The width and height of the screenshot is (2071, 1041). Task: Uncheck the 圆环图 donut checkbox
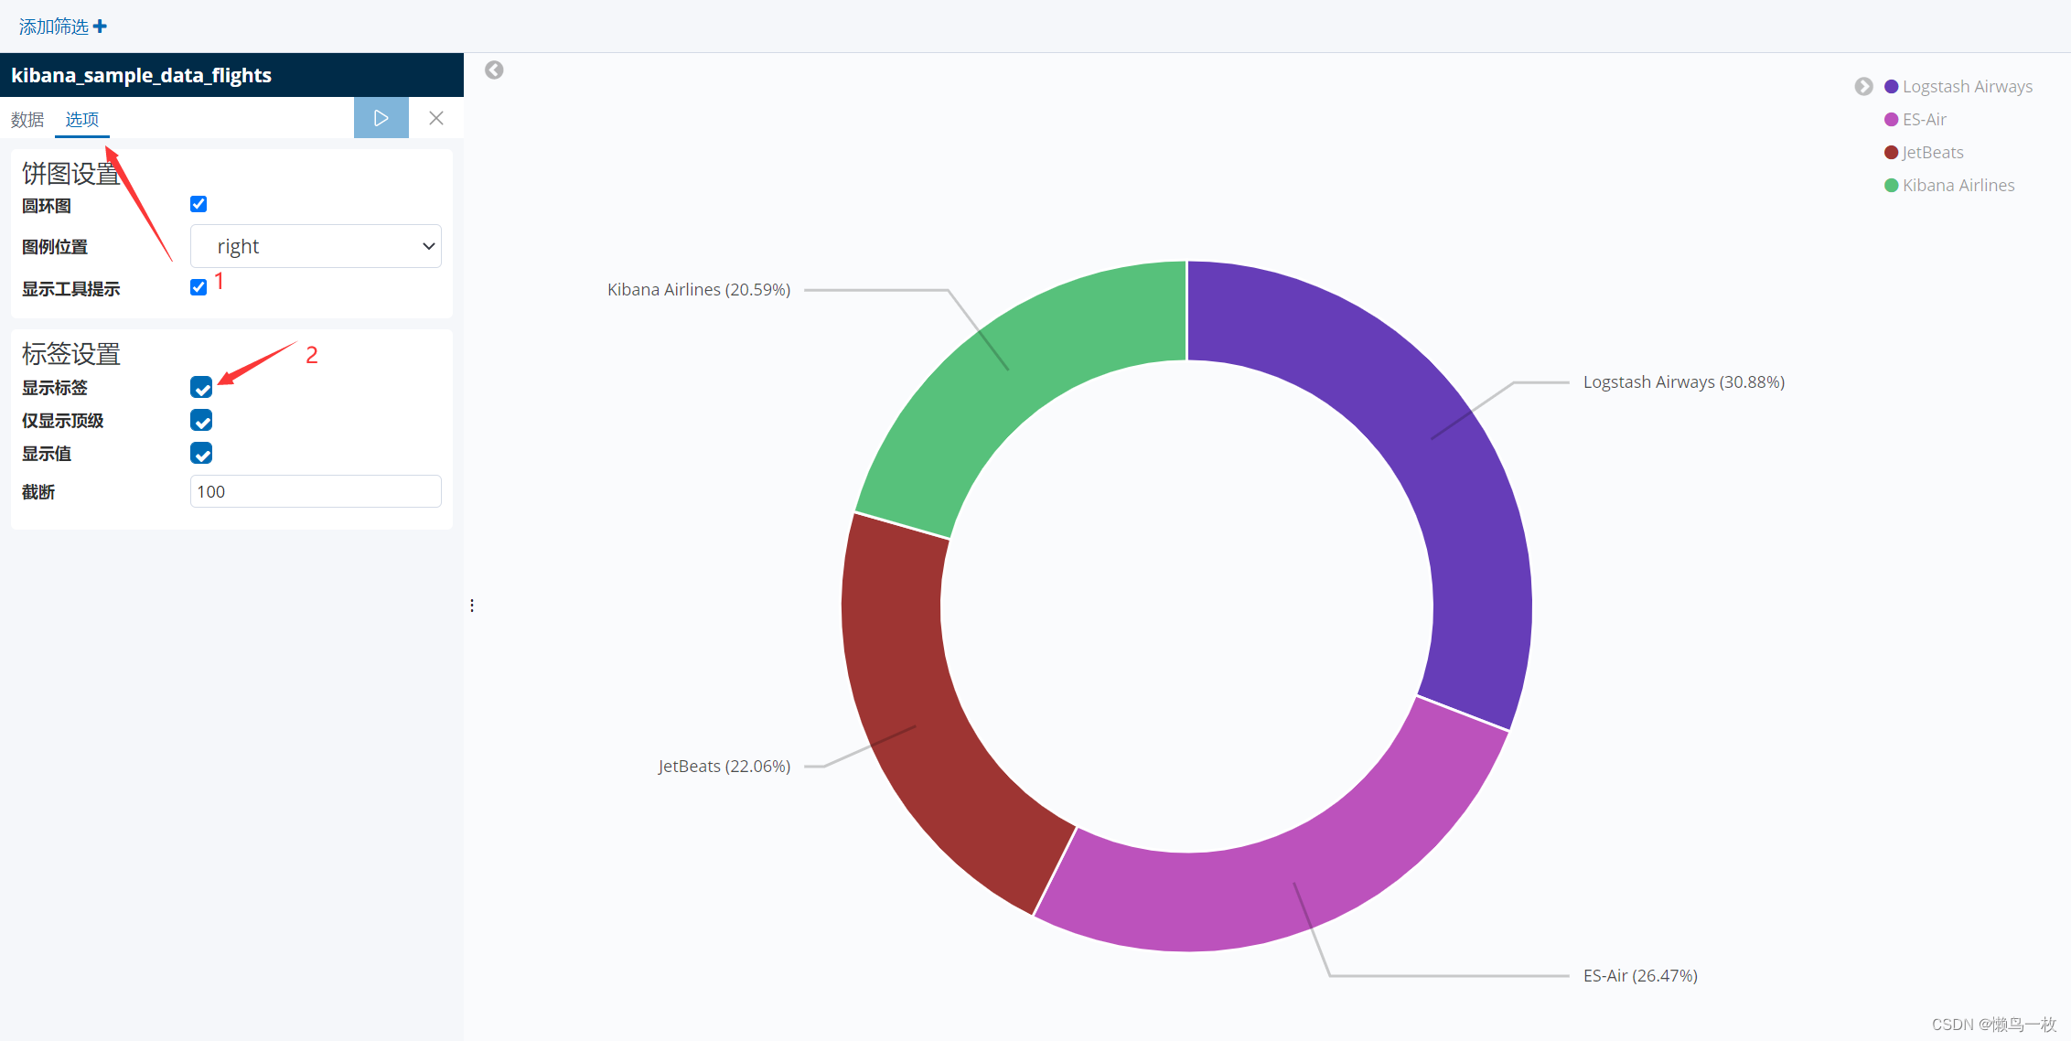[x=199, y=204]
